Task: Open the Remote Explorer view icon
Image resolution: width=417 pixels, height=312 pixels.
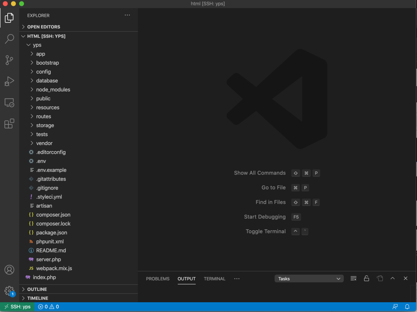Action: point(9,103)
